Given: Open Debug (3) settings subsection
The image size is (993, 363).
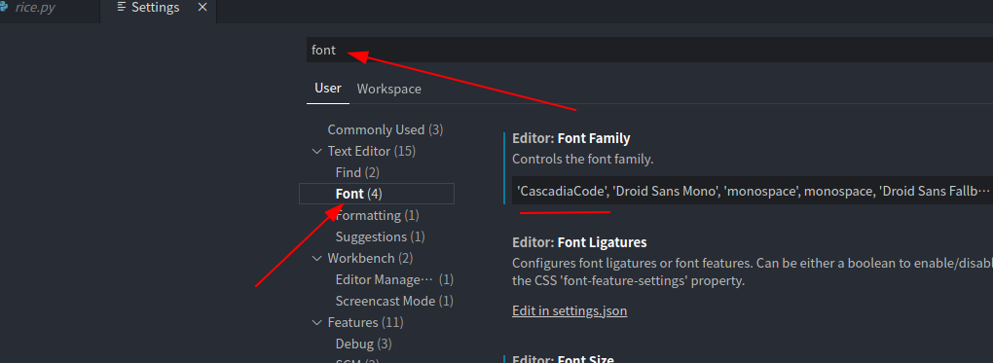Looking at the screenshot, I should 363,344.
